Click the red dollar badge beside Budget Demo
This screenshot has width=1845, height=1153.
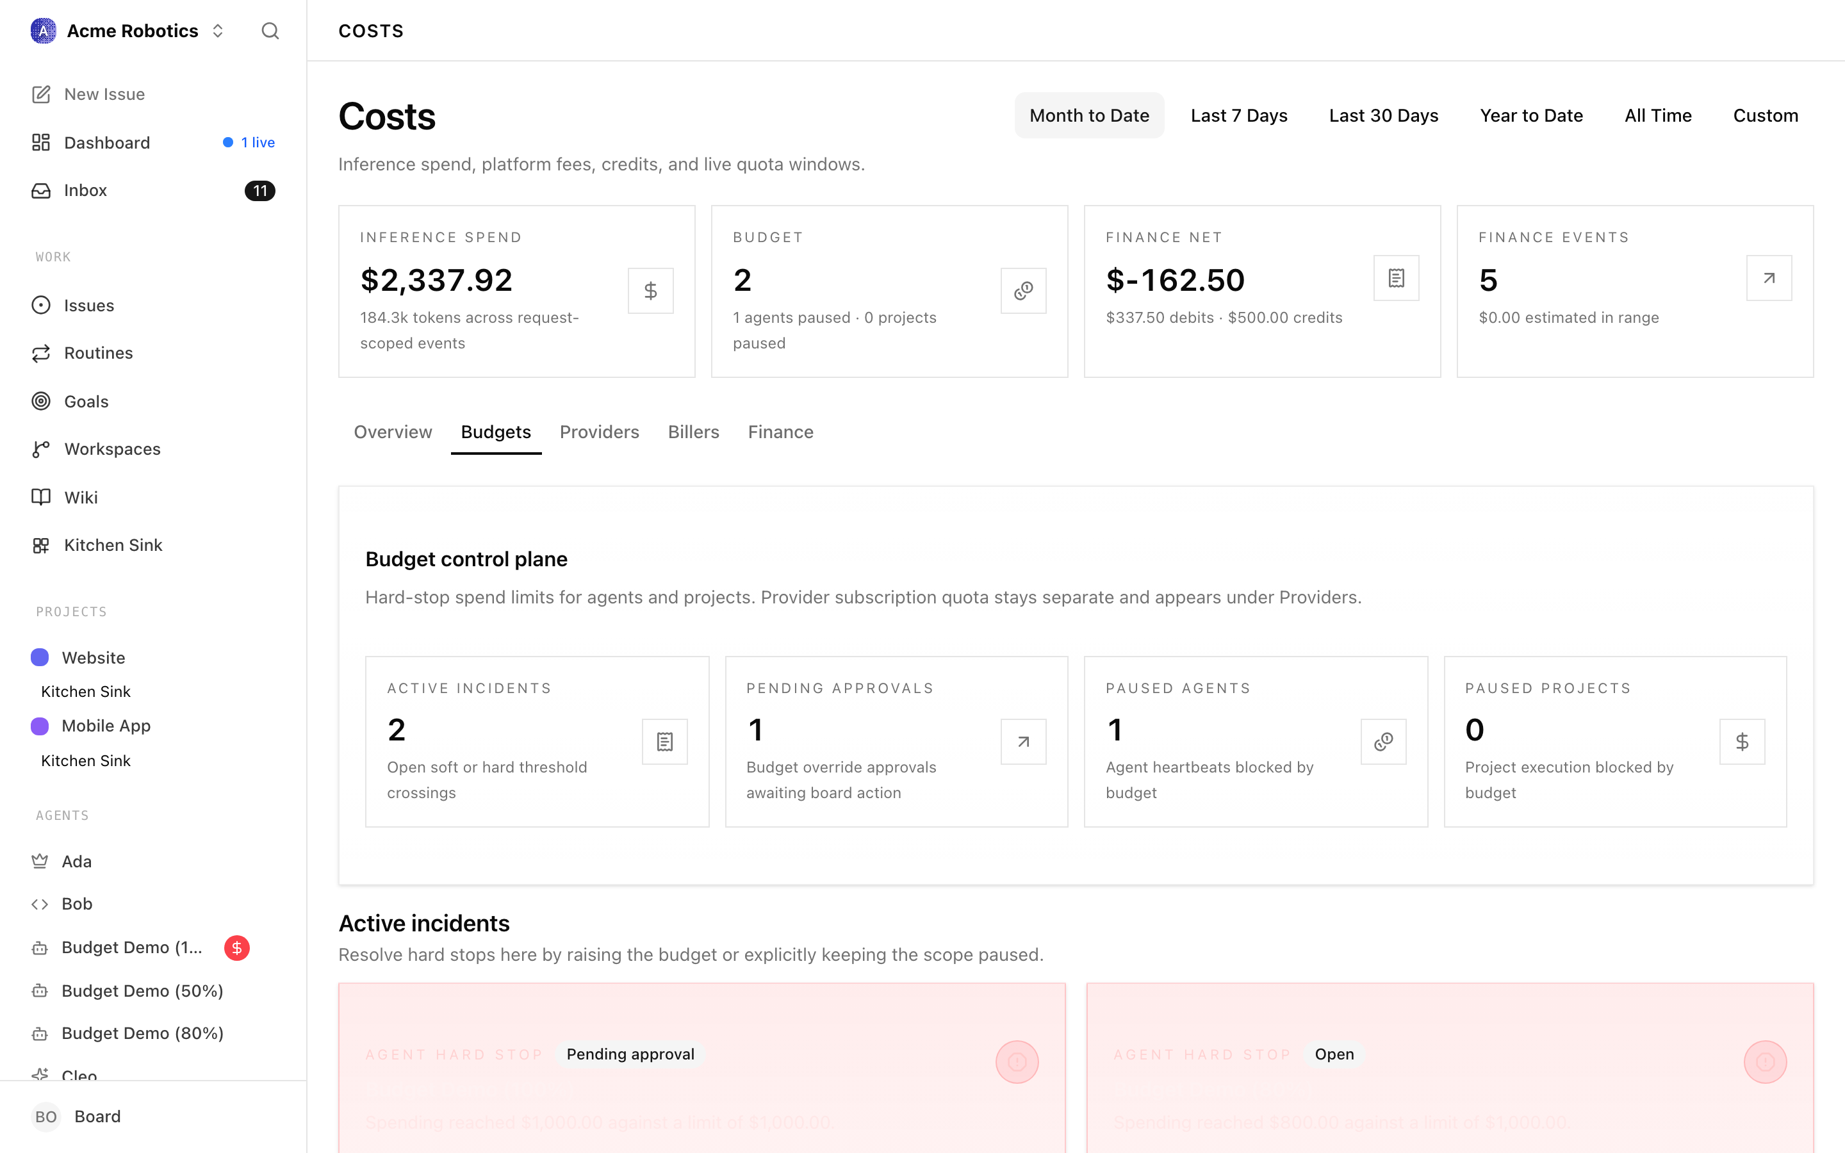tap(237, 948)
